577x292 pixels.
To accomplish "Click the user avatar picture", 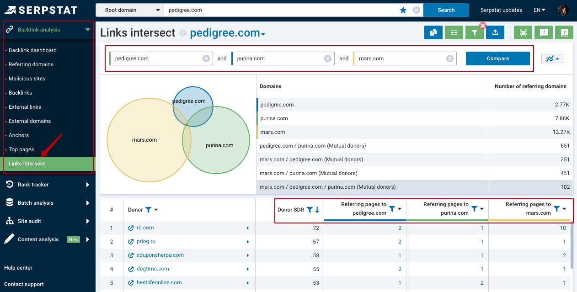I will [563, 10].
